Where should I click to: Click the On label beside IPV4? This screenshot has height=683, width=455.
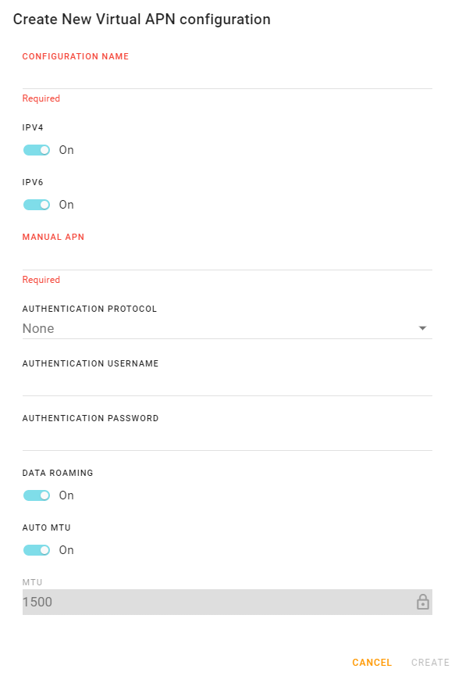[66, 150]
